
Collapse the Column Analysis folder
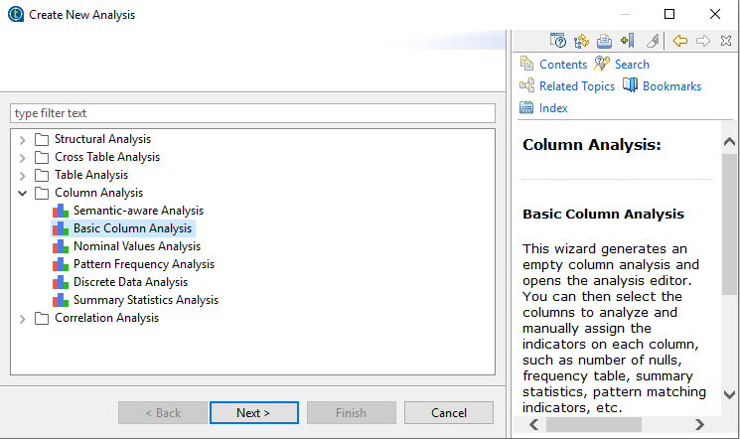[x=23, y=193]
